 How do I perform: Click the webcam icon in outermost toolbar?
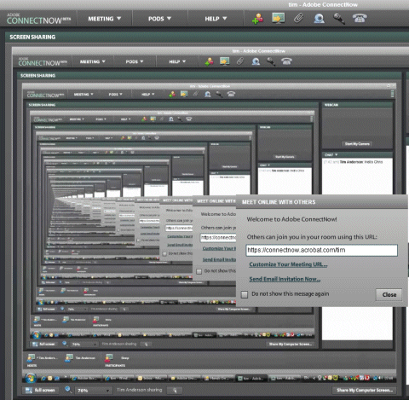pos(319,19)
